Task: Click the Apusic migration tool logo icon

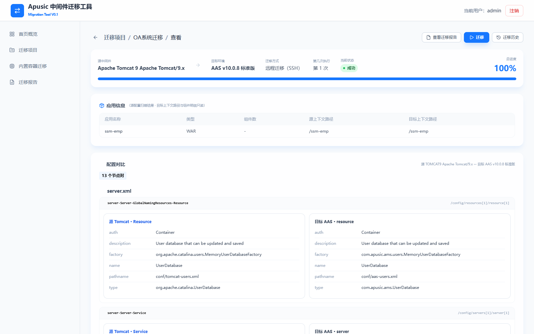Action: tap(17, 11)
